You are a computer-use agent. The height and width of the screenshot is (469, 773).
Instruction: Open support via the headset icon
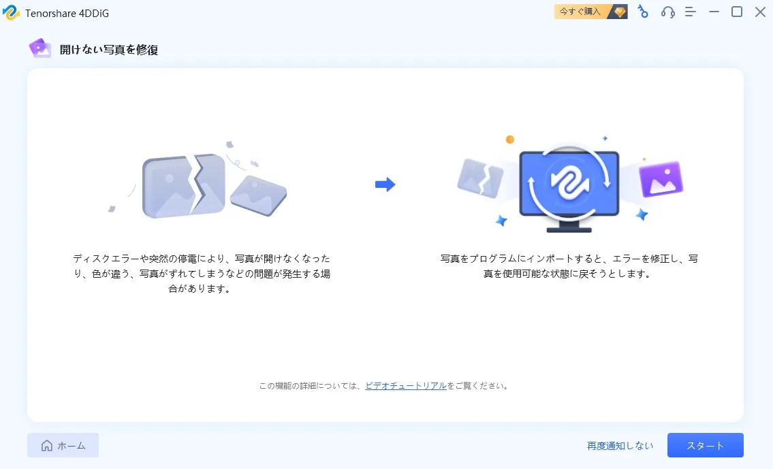coord(667,12)
